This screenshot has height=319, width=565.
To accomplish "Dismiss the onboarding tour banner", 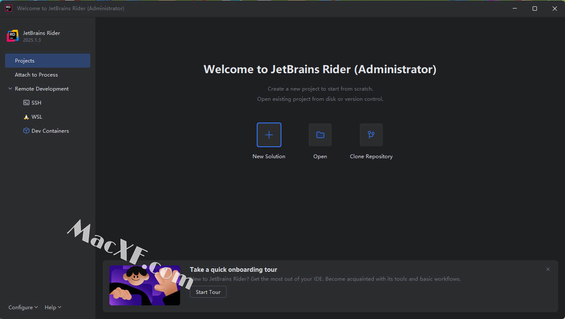I will [x=548, y=269].
